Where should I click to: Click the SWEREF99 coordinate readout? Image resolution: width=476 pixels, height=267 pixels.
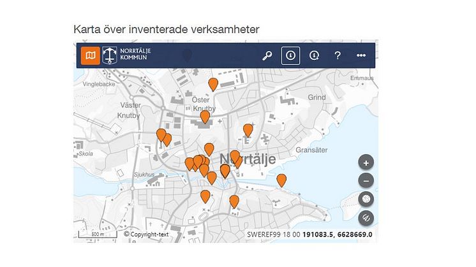click(309, 235)
